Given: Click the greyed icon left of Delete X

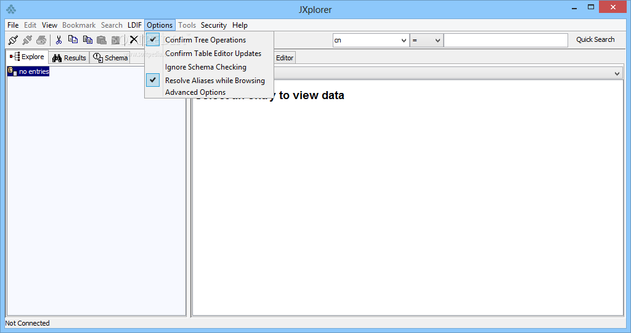Looking at the screenshot, I should pyautogui.click(x=116, y=40).
